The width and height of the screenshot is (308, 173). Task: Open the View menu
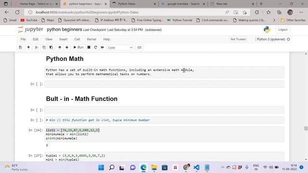tap(49, 39)
